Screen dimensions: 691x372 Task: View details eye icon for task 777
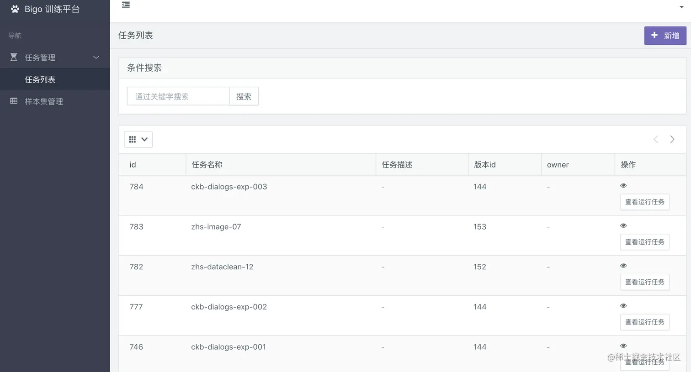tap(623, 306)
